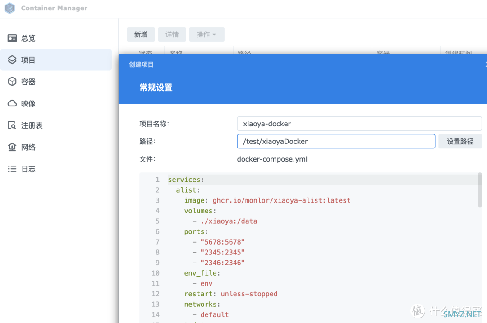Click the 日志 list icon
487x323 pixels.
click(12, 169)
